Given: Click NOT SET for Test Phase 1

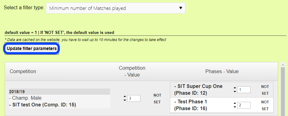Looking at the screenshot, I should (x=265, y=105).
